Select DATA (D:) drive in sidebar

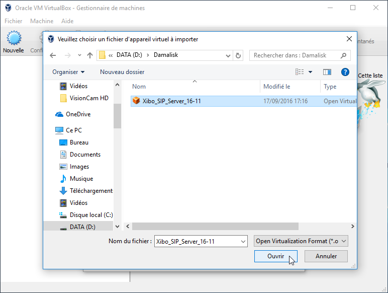[x=77, y=227]
